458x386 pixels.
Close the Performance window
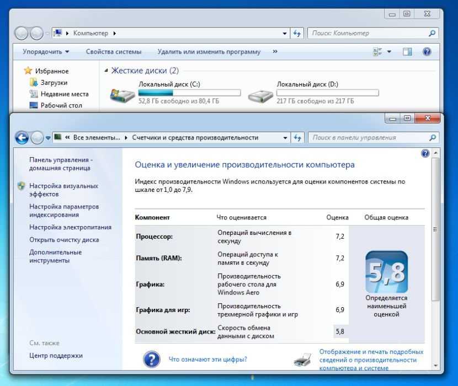coord(428,118)
